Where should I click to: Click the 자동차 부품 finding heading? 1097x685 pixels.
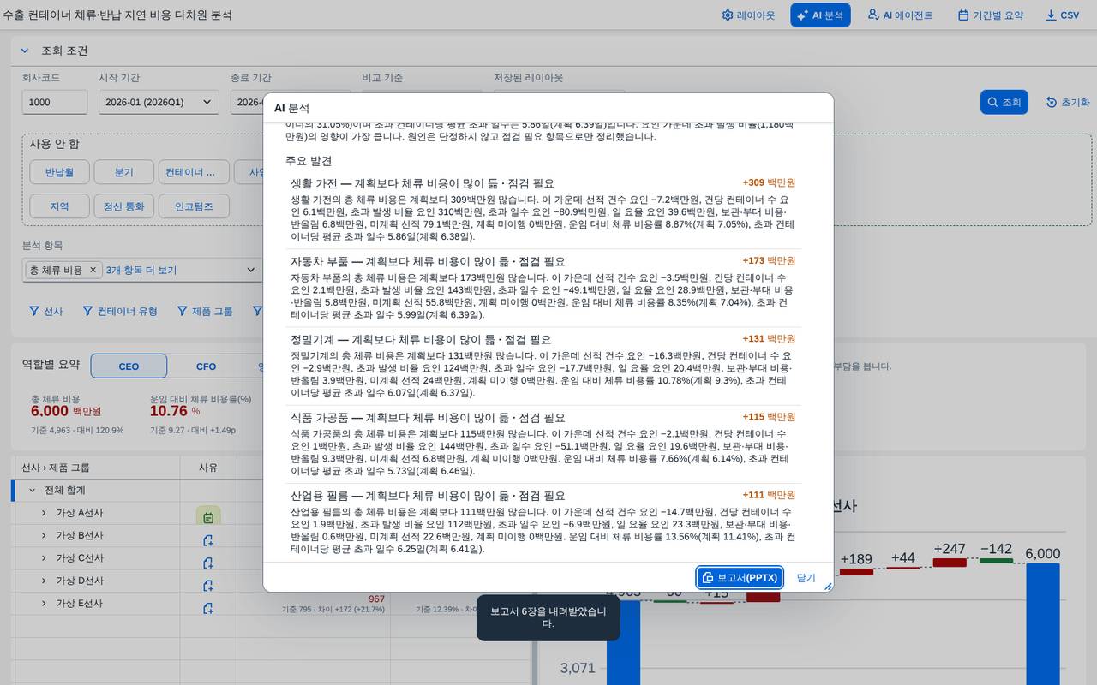point(429,261)
